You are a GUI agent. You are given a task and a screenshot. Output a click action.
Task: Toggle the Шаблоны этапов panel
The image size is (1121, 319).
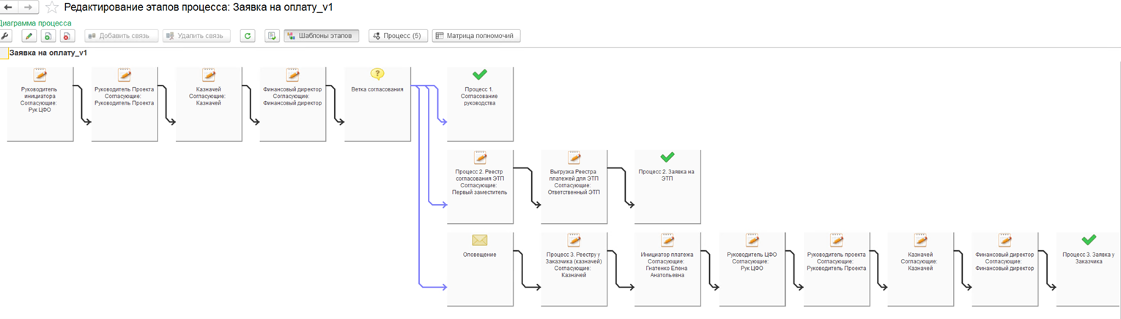[x=321, y=36]
